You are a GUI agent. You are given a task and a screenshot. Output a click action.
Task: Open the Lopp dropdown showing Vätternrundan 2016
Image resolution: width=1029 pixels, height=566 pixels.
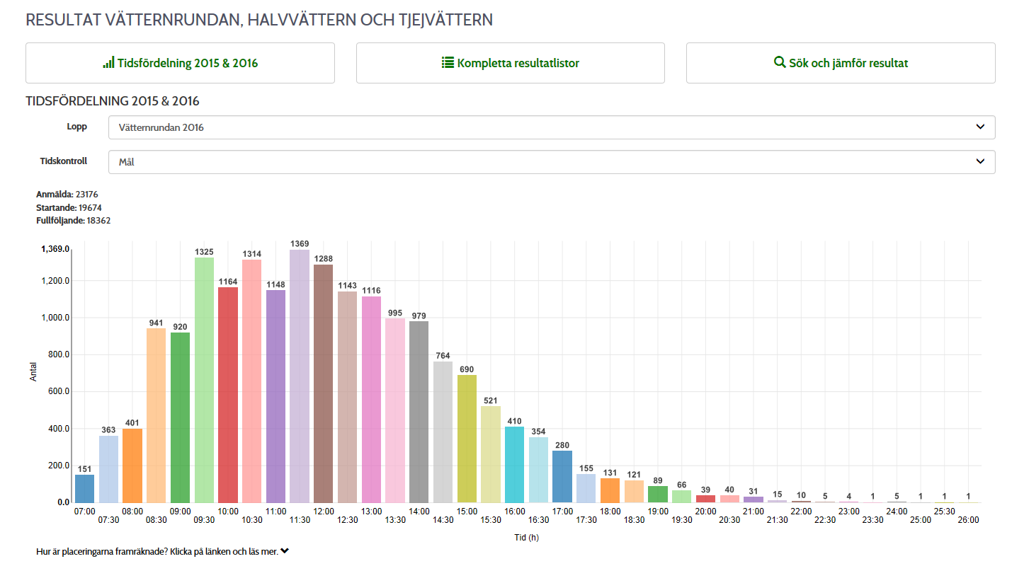(x=552, y=127)
